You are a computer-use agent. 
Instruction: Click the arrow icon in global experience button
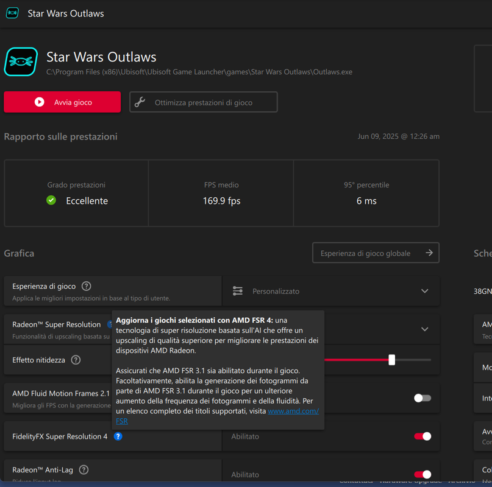coord(429,253)
